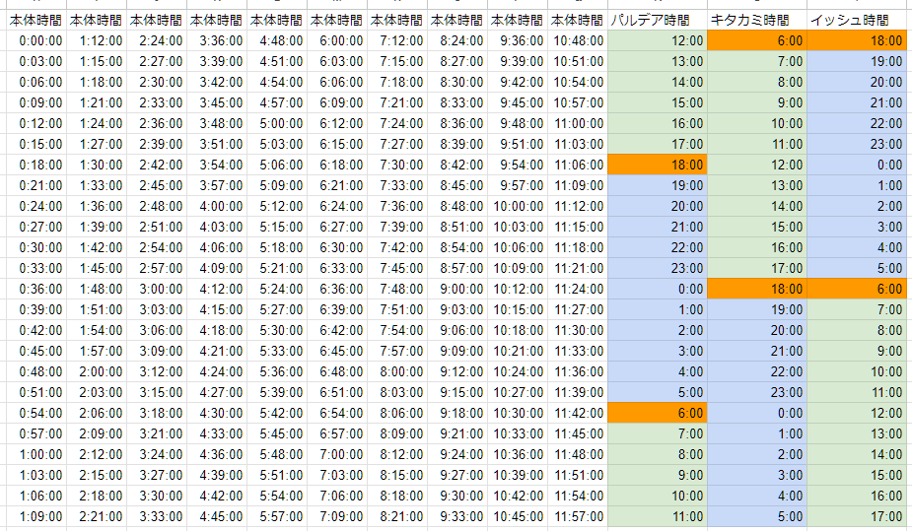The image size is (912, 531).
Task: Select 17:00 in the イッシュ時間 column
Action: point(859,516)
